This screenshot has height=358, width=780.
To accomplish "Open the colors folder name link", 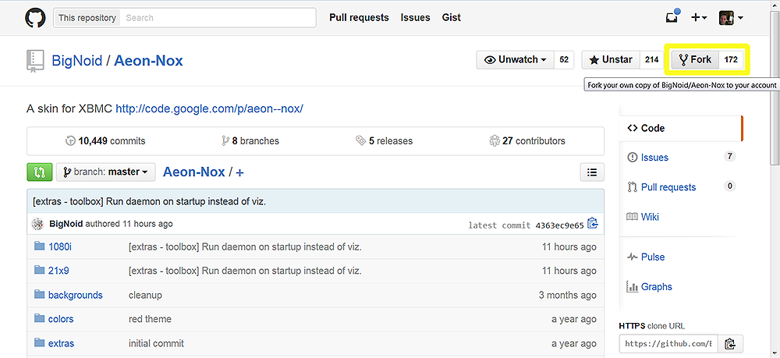I will tap(61, 319).
